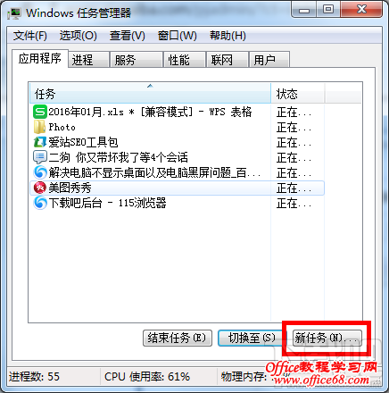Switch to the 性能 tab
The image size is (389, 393).
point(185,60)
